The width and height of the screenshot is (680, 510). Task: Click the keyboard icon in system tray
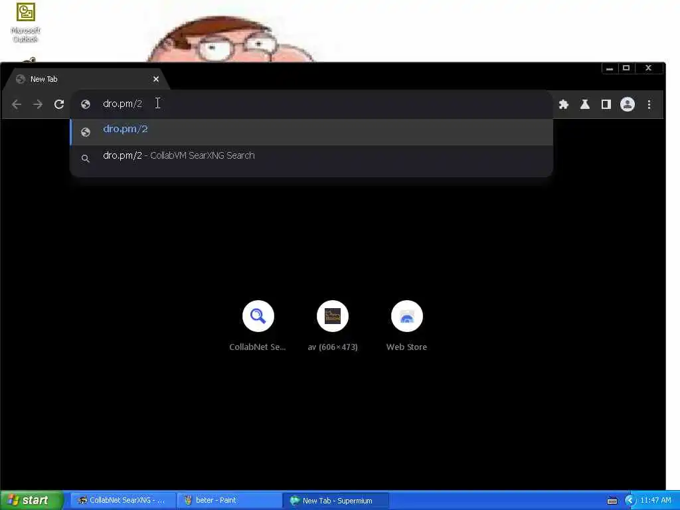pyautogui.click(x=612, y=501)
